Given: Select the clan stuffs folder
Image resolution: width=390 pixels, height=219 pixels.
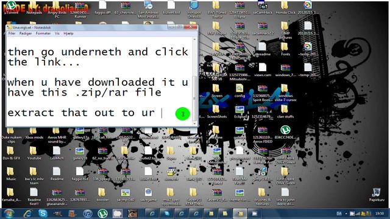Looking at the screenshot, I should (285, 111).
